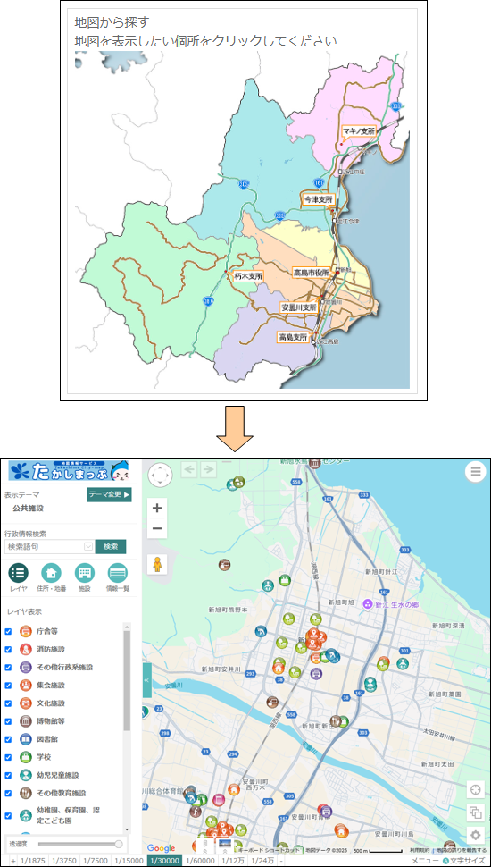The width and height of the screenshot is (491, 867).
Task: Select the 1/15000 scale tab
Action: point(129,861)
